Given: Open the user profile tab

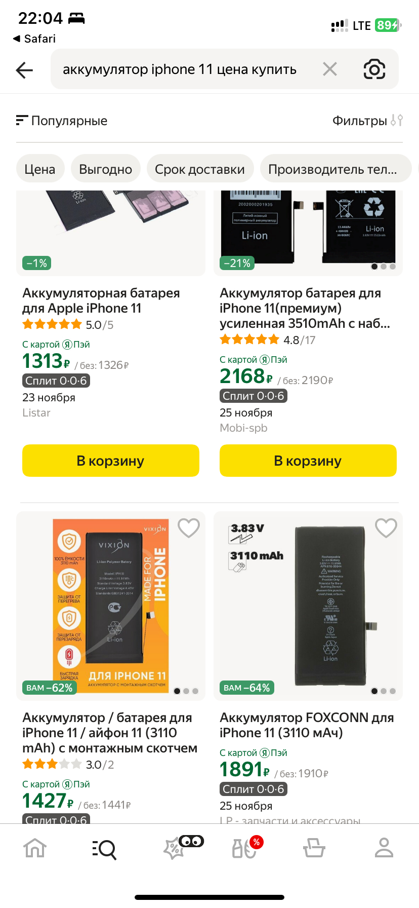Looking at the screenshot, I should (x=384, y=848).
